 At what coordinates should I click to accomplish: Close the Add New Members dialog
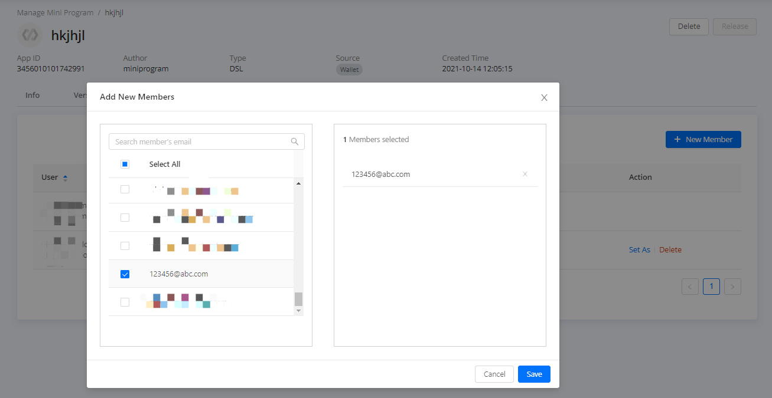pyautogui.click(x=544, y=97)
